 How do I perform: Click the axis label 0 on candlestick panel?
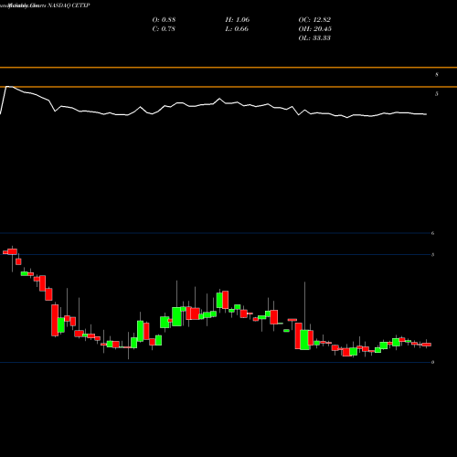click(432, 362)
